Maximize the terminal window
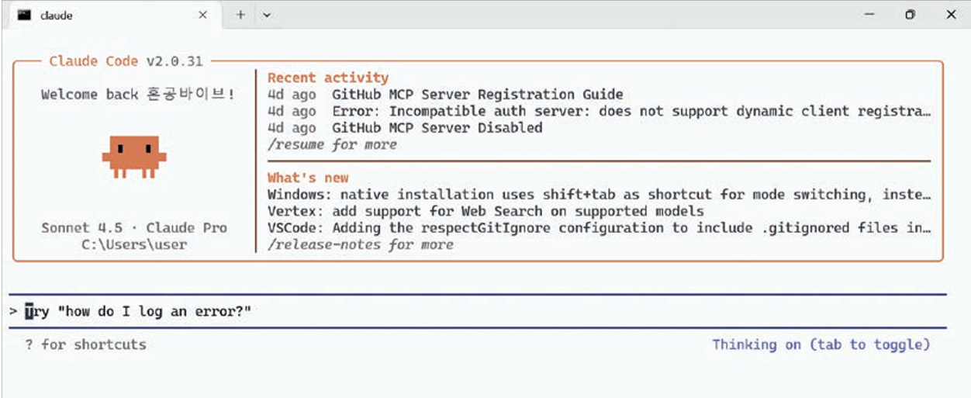The width and height of the screenshot is (971, 398). (x=910, y=15)
